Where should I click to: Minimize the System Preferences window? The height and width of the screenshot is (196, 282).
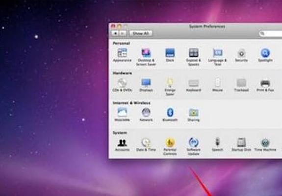[x=119, y=26]
